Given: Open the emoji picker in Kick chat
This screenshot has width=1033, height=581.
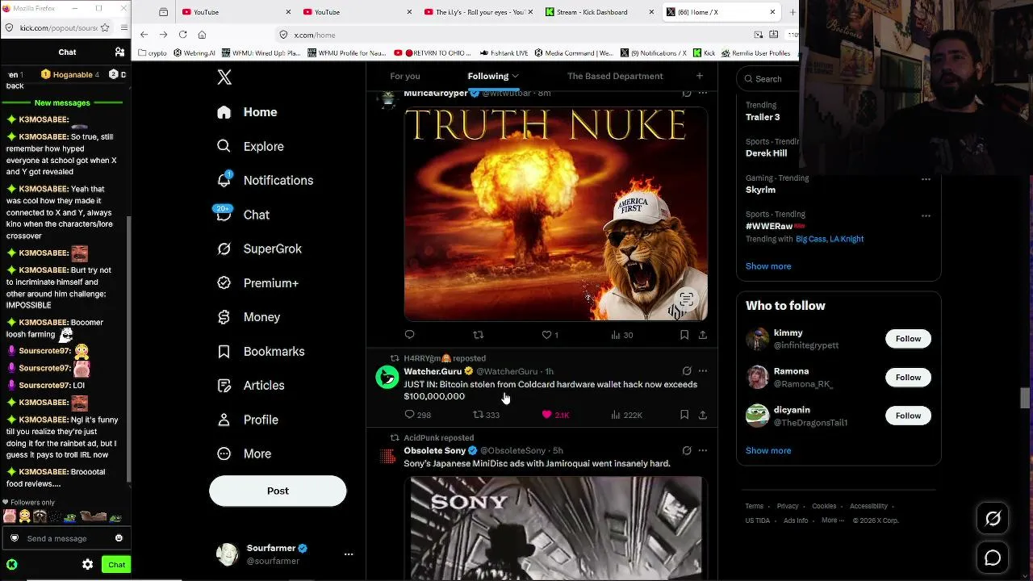Looking at the screenshot, I should click(119, 538).
